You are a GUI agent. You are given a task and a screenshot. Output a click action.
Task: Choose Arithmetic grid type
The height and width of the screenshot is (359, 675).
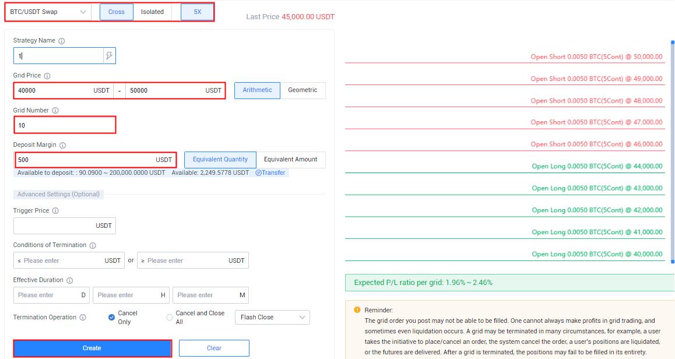(257, 90)
